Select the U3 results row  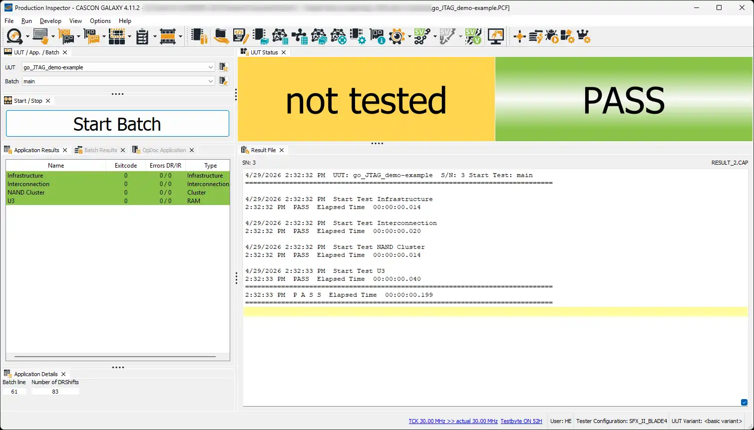click(x=118, y=201)
